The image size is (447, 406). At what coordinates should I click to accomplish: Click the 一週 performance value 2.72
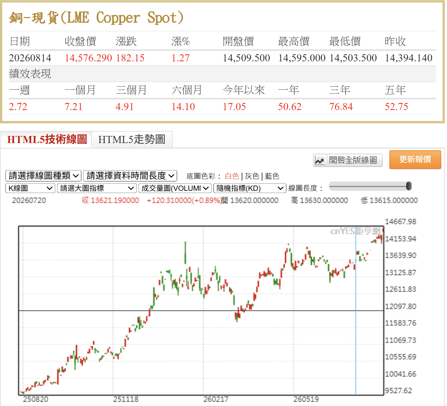[18, 107]
